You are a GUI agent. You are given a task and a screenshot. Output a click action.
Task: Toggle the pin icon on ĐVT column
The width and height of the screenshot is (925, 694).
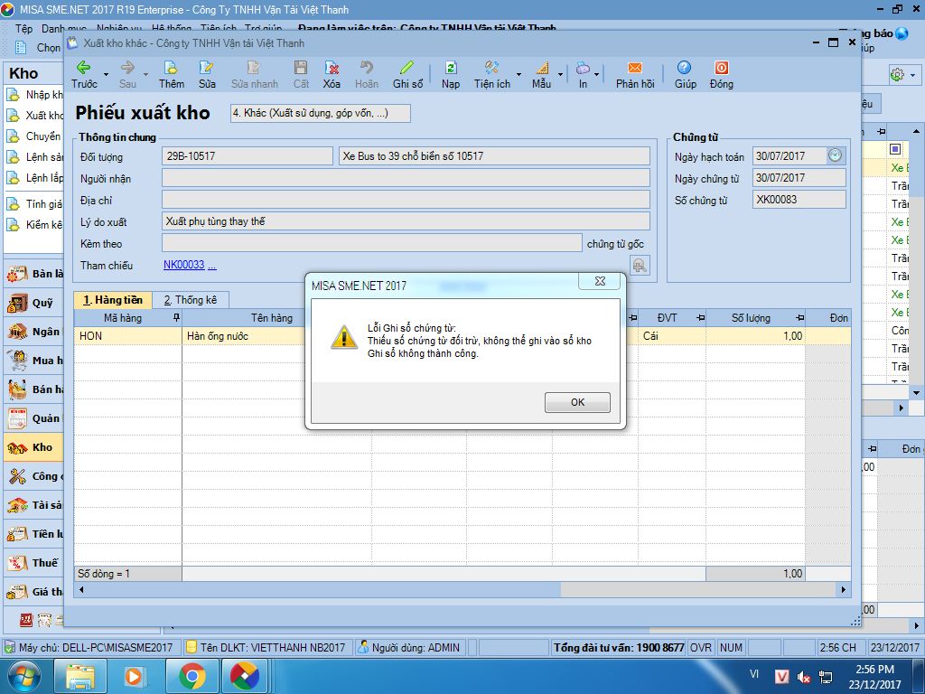(700, 318)
